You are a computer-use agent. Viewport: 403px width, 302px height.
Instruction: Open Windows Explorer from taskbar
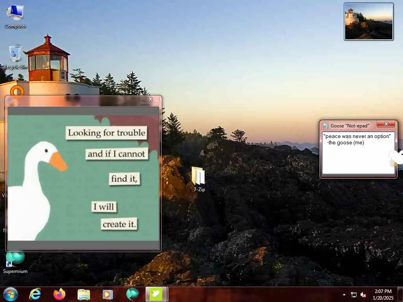(83, 295)
